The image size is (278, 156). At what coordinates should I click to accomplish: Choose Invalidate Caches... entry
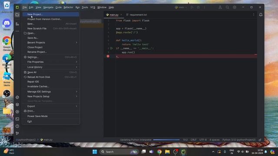click(x=51, y=87)
